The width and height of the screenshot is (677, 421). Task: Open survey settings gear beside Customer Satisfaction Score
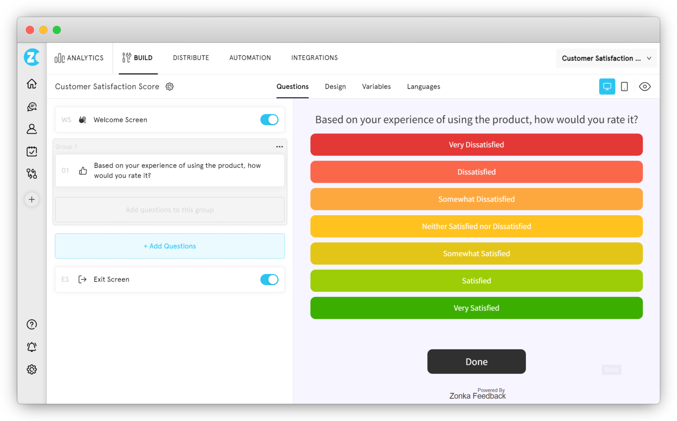pyautogui.click(x=170, y=87)
